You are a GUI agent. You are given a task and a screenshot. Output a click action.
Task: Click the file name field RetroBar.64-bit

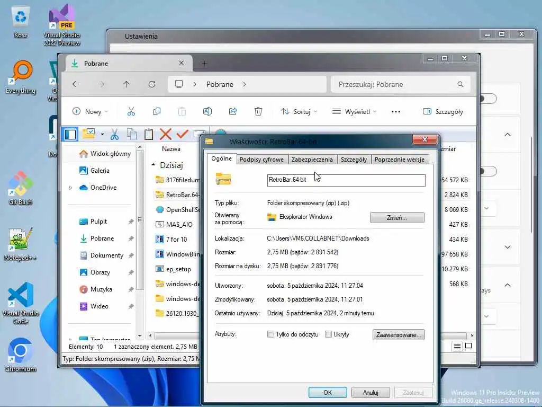pos(346,180)
